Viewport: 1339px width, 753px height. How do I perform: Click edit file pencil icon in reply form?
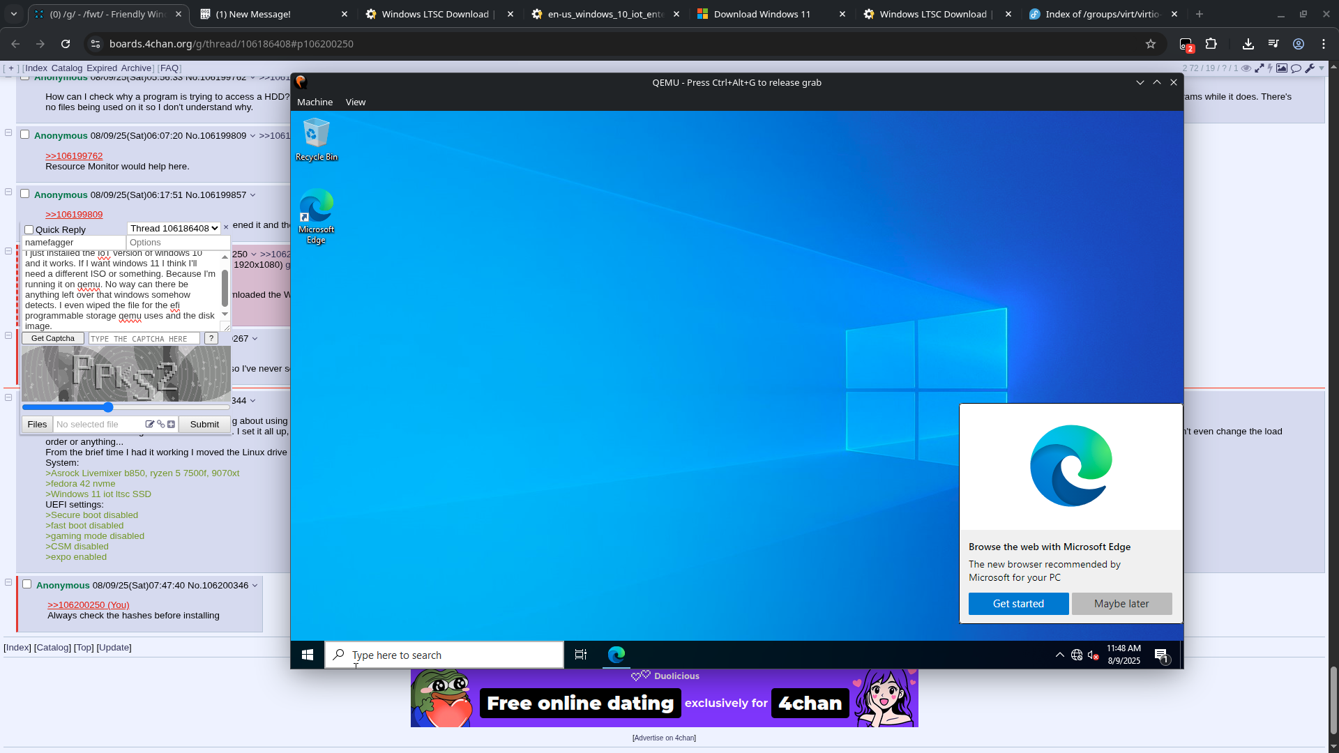point(149,424)
